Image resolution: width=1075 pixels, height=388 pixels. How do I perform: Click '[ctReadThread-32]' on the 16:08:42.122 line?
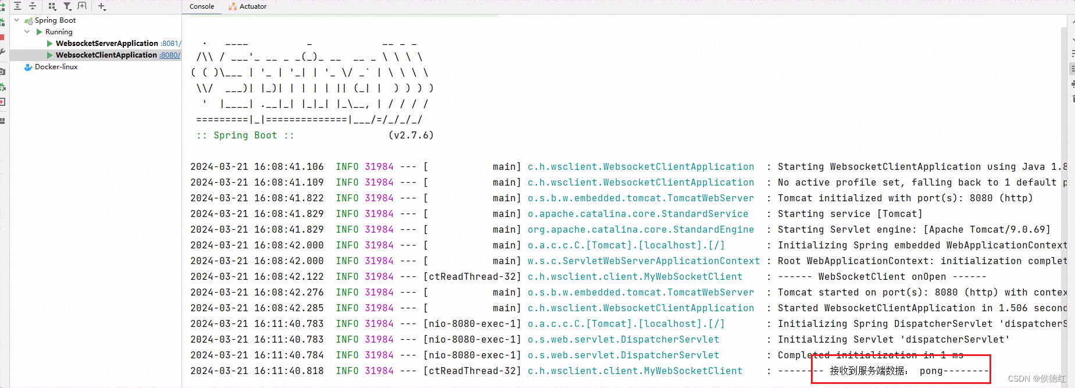point(472,276)
